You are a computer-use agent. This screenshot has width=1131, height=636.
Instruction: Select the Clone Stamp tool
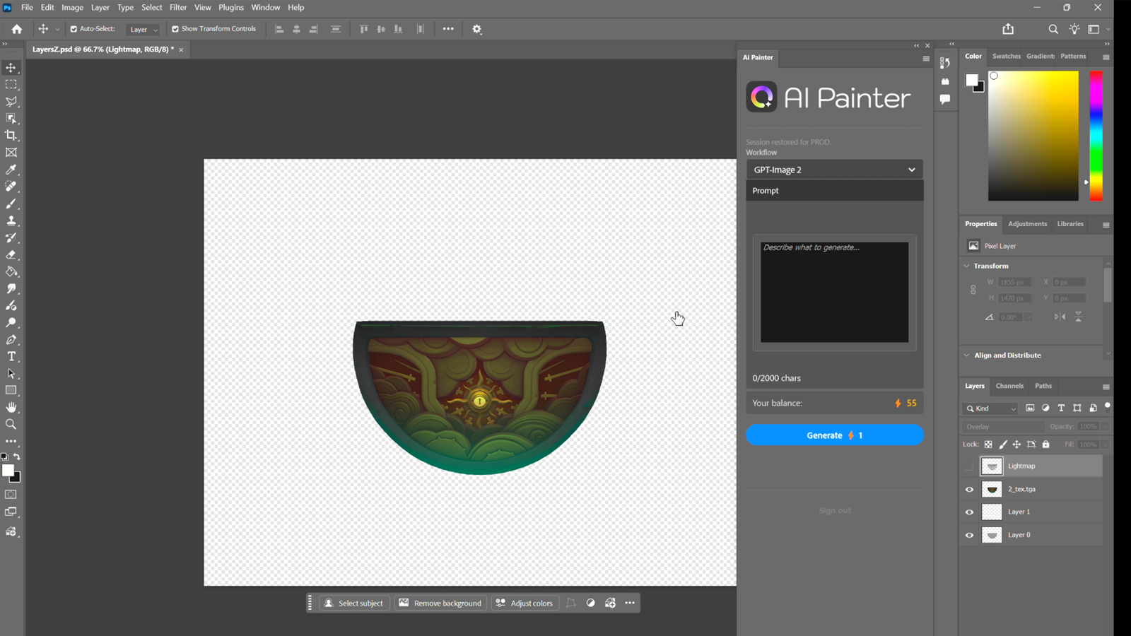tap(11, 220)
